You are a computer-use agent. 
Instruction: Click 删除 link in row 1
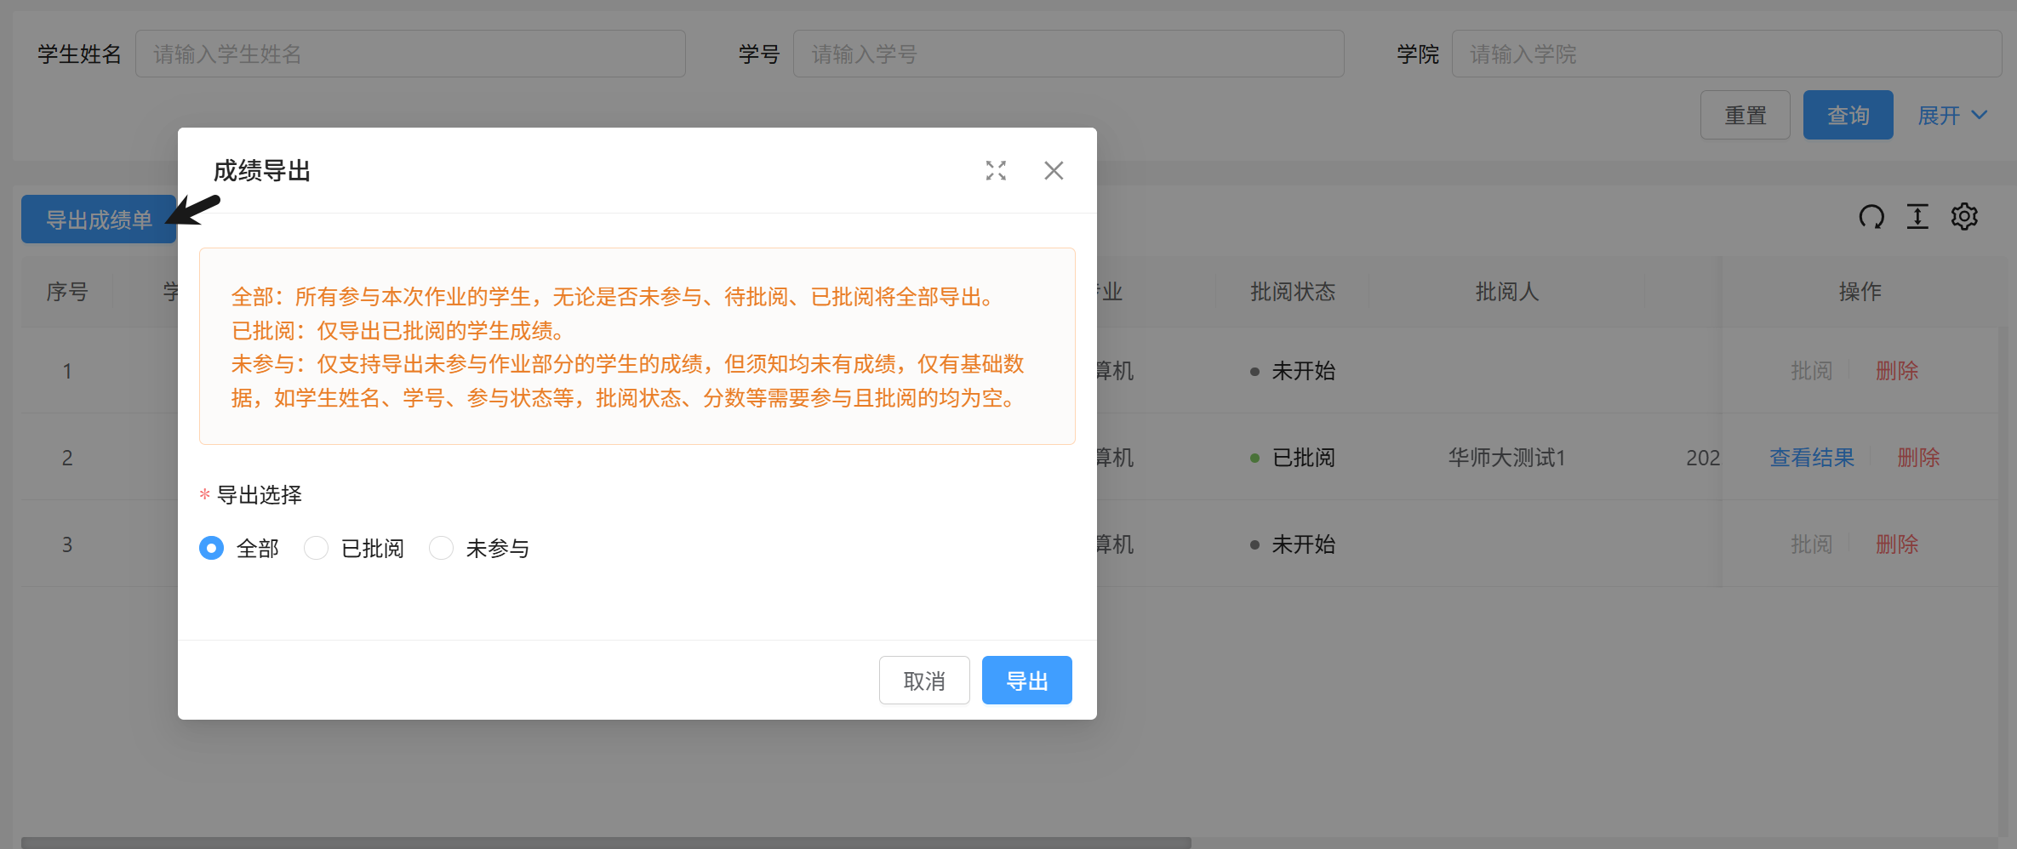pyautogui.click(x=1897, y=371)
